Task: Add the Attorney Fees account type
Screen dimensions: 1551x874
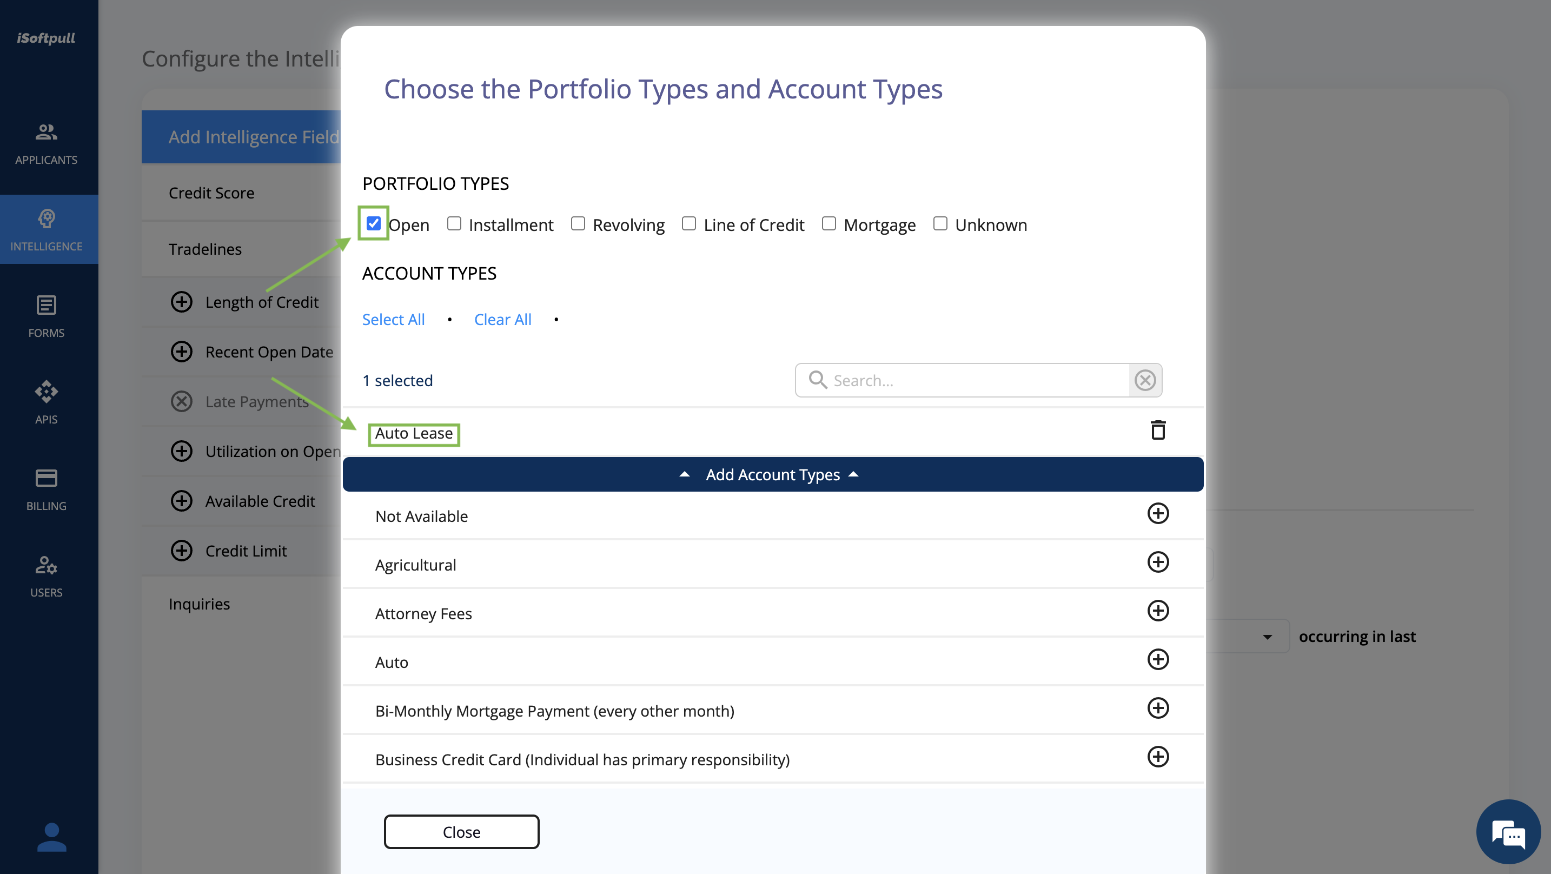Action: coord(1157,611)
